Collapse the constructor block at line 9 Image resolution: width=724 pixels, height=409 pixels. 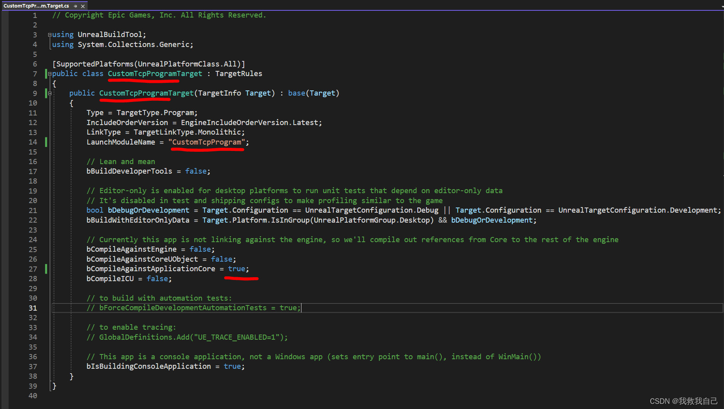pos(50,93)
